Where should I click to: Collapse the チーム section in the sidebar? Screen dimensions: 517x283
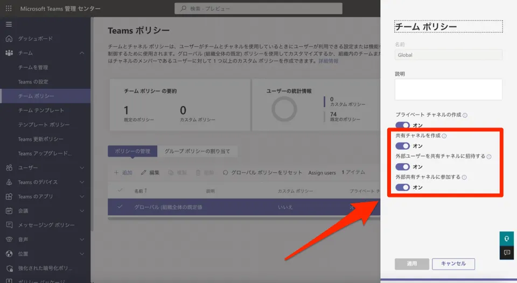pyautogui.click(x=82, y=53)
